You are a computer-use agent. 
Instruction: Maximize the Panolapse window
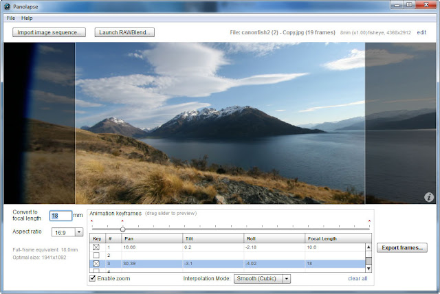click(409, 5)
